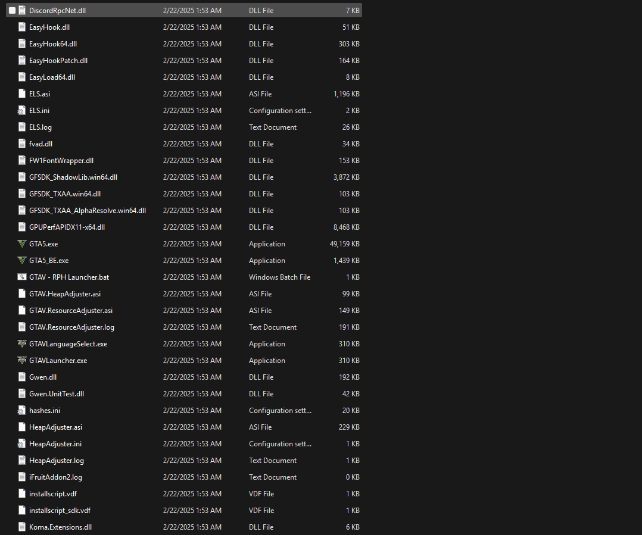Click the fvad.dll file icon

[x=22, y=144]
